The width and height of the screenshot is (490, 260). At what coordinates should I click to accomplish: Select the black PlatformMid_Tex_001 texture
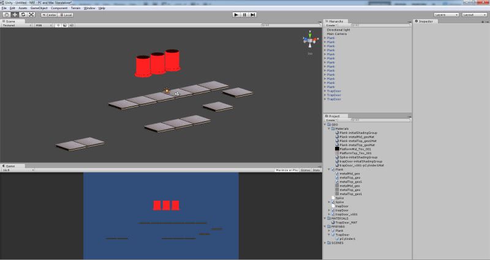tap(354, 149)
